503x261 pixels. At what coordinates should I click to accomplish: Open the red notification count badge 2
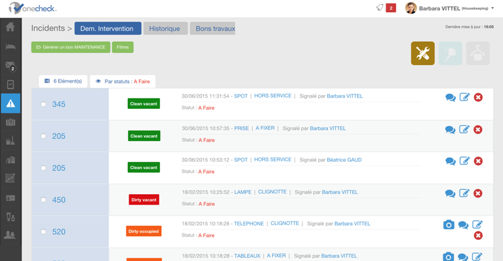(x=391, y=8)
